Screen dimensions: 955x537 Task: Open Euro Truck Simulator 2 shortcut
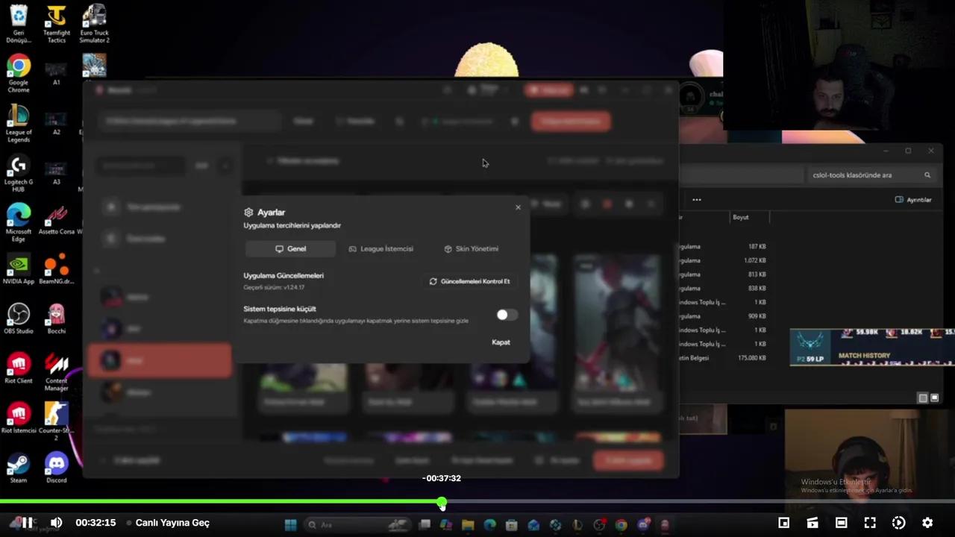[x=94, y=16]
